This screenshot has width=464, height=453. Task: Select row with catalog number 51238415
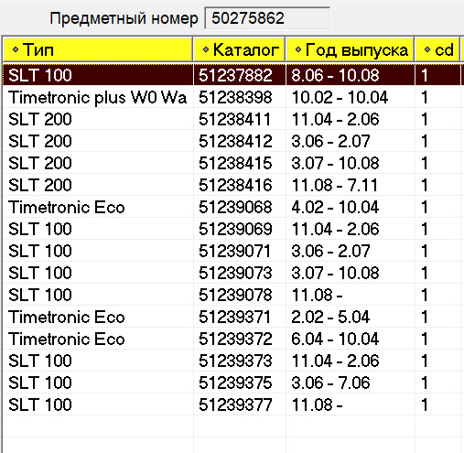(x=232, y=163)
